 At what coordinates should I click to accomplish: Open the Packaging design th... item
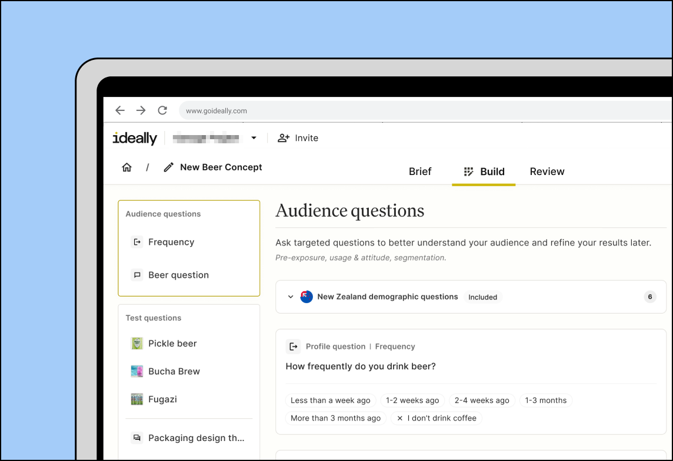[196, 438]
